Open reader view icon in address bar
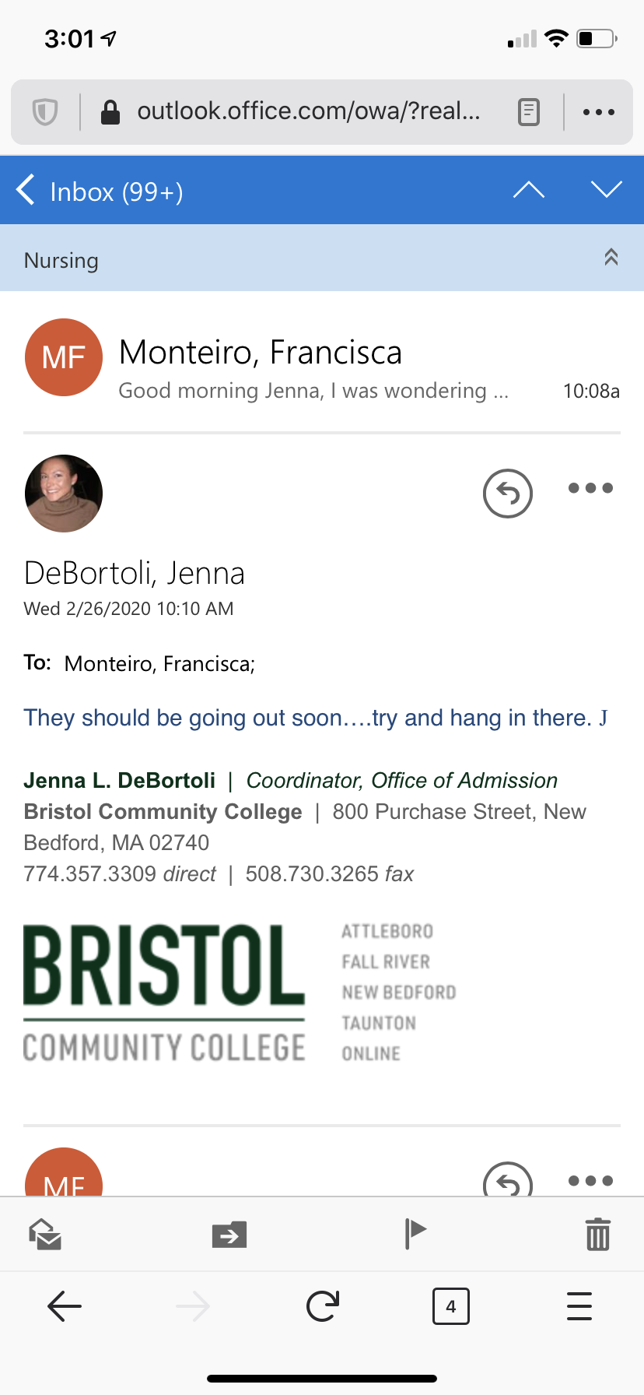The width and height of the screenshot is (644, 1395). 529,112
